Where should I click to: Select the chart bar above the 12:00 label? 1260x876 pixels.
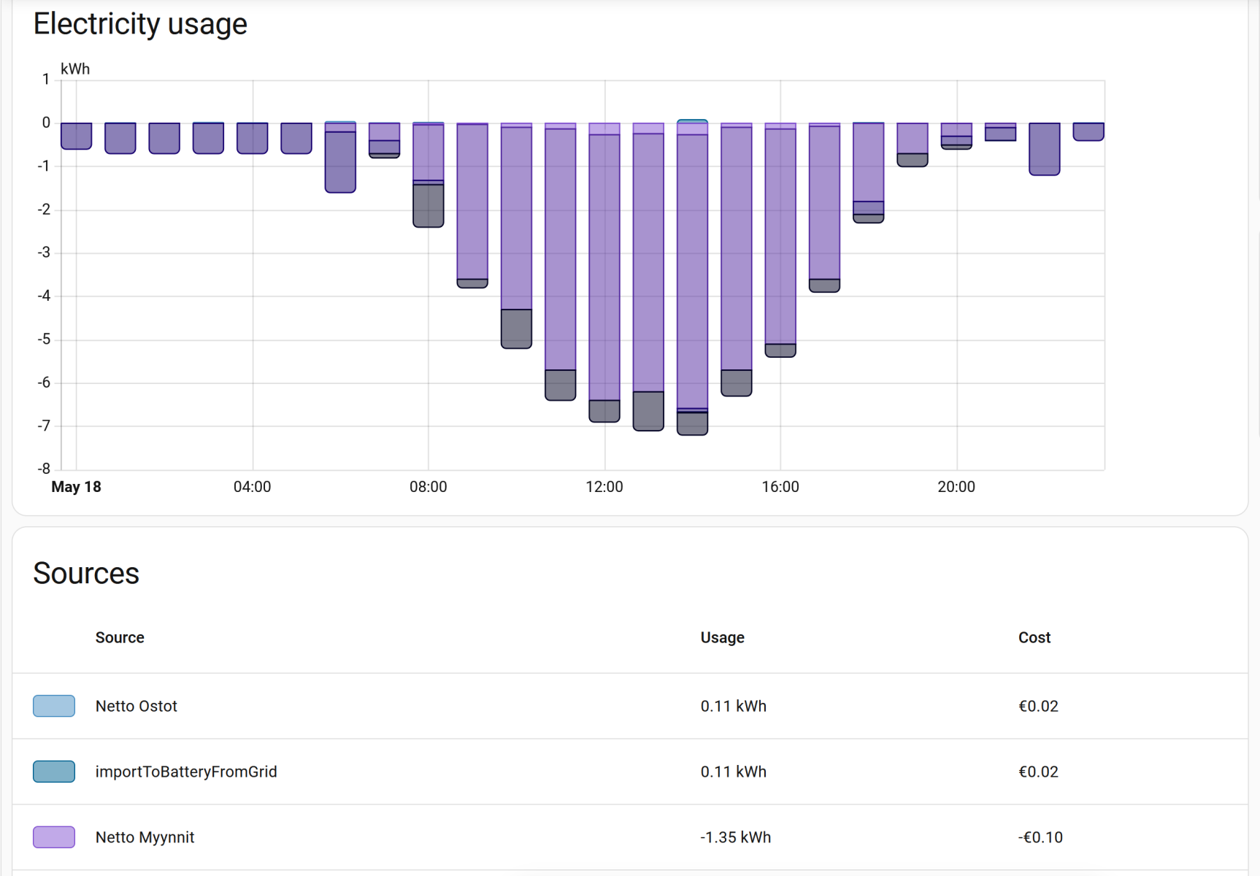pos(604,272)
